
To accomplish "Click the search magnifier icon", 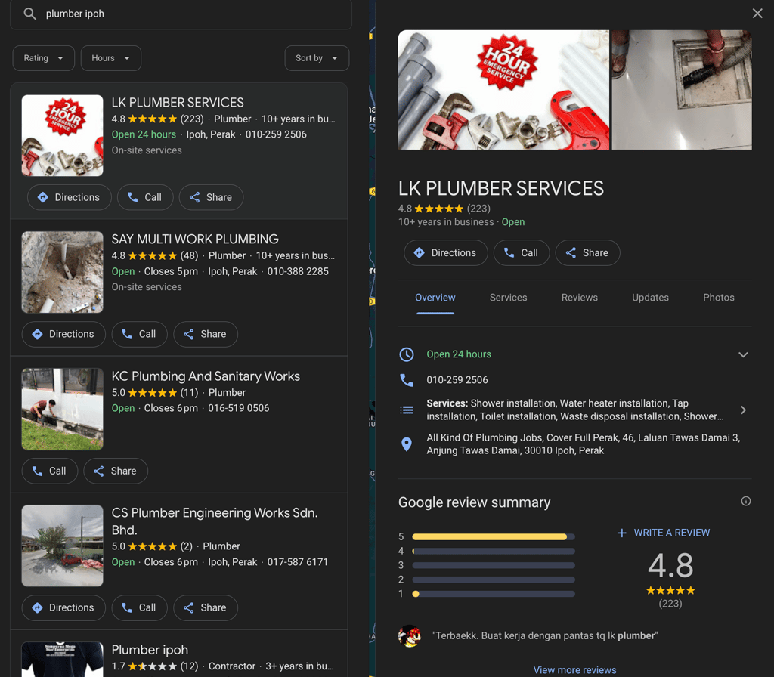I will (x=29, y=14).
